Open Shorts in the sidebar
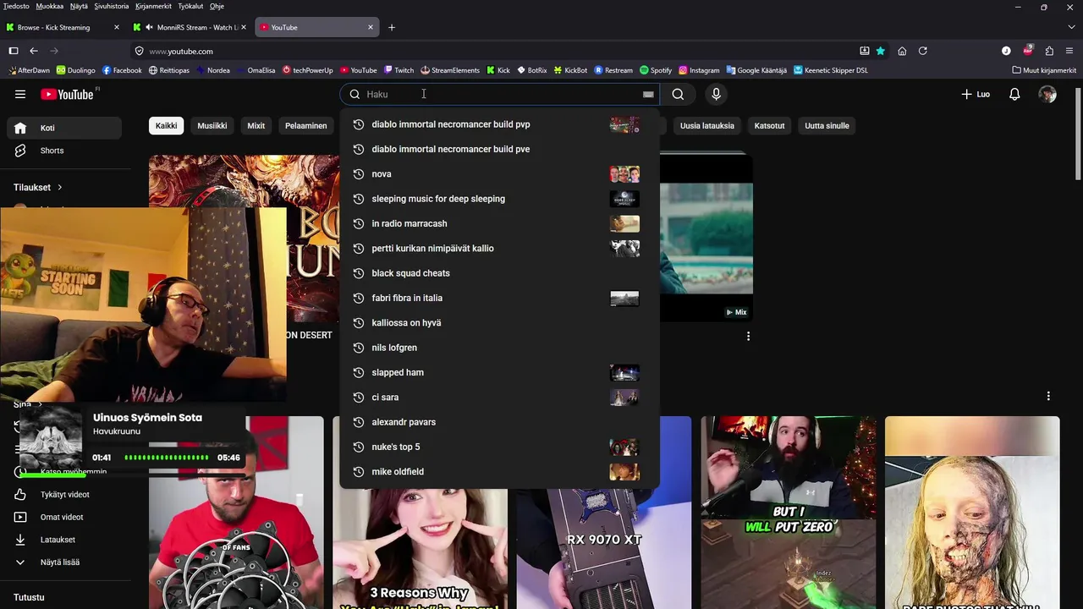1083x609 pixels. click(64, 151)
